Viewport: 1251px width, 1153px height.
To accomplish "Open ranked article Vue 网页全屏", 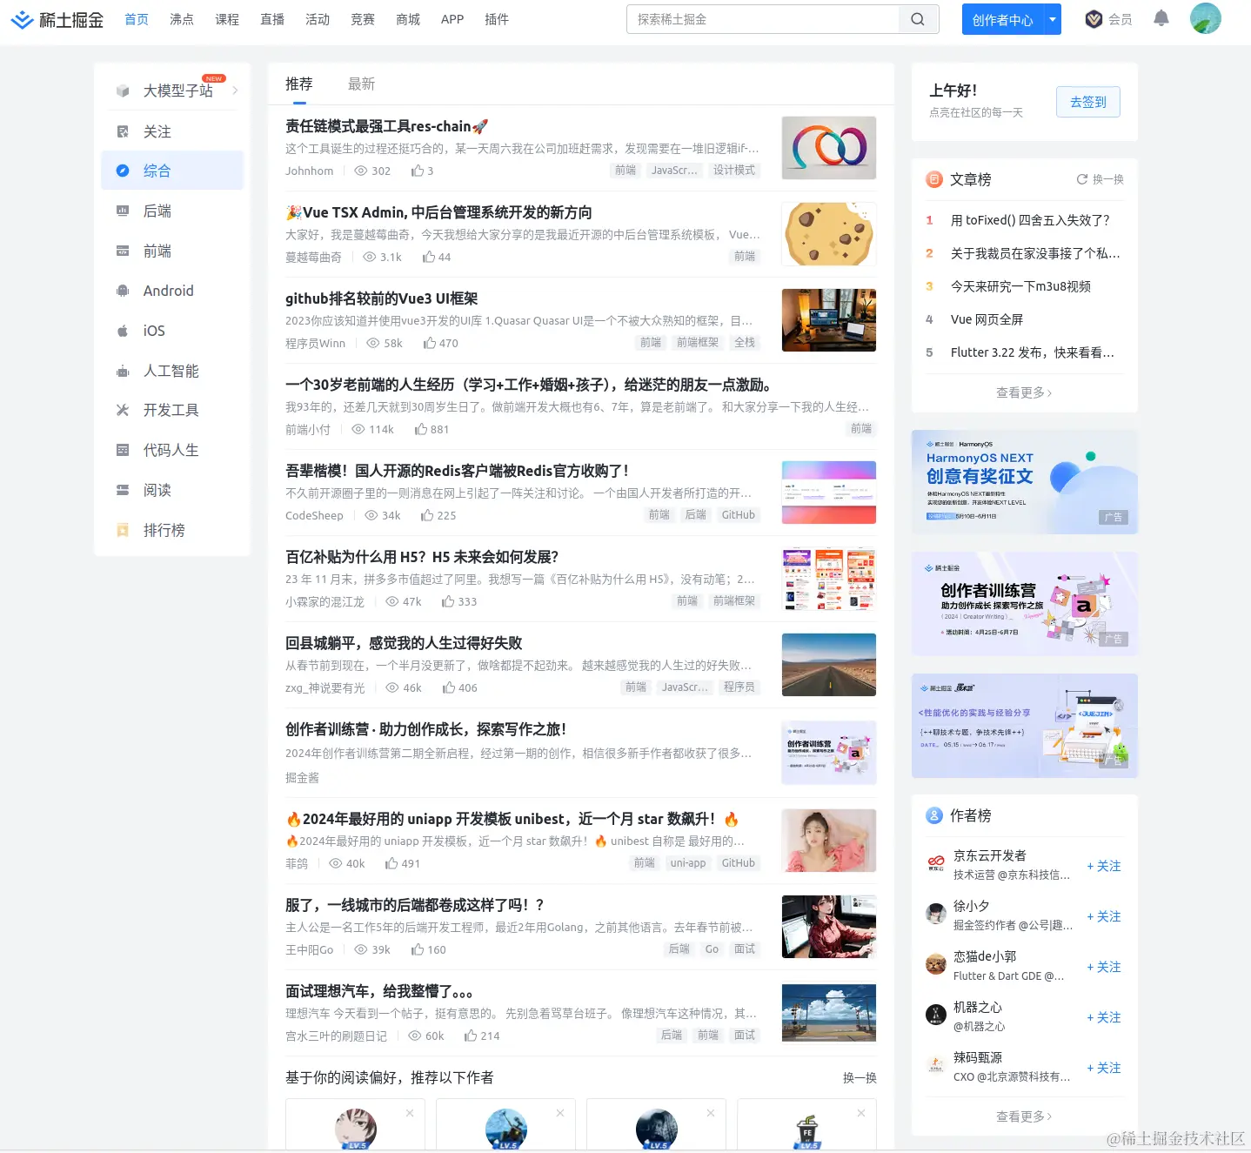I will (987, 319).
